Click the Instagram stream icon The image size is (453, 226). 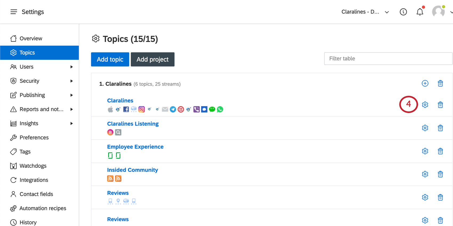point(141,109)
